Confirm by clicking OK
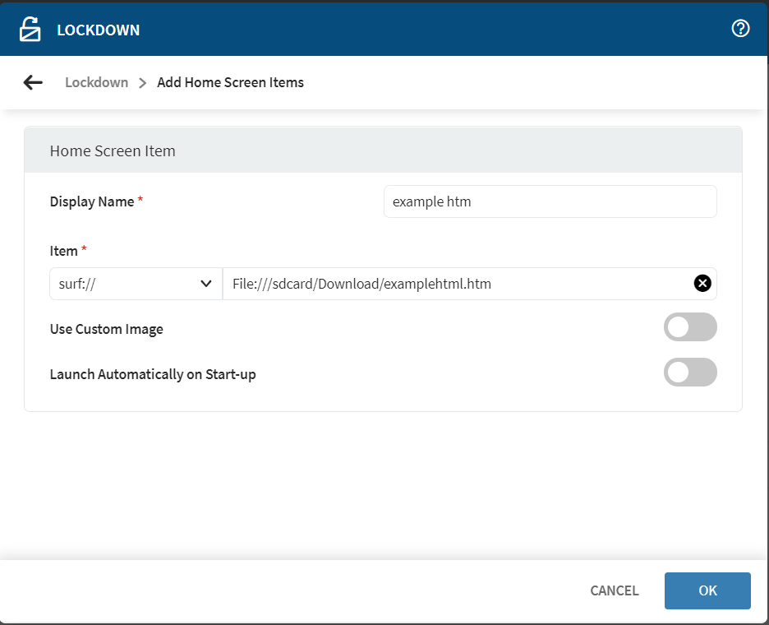The width and height of the screenshot is (769, 625). (x=707, y=590)
